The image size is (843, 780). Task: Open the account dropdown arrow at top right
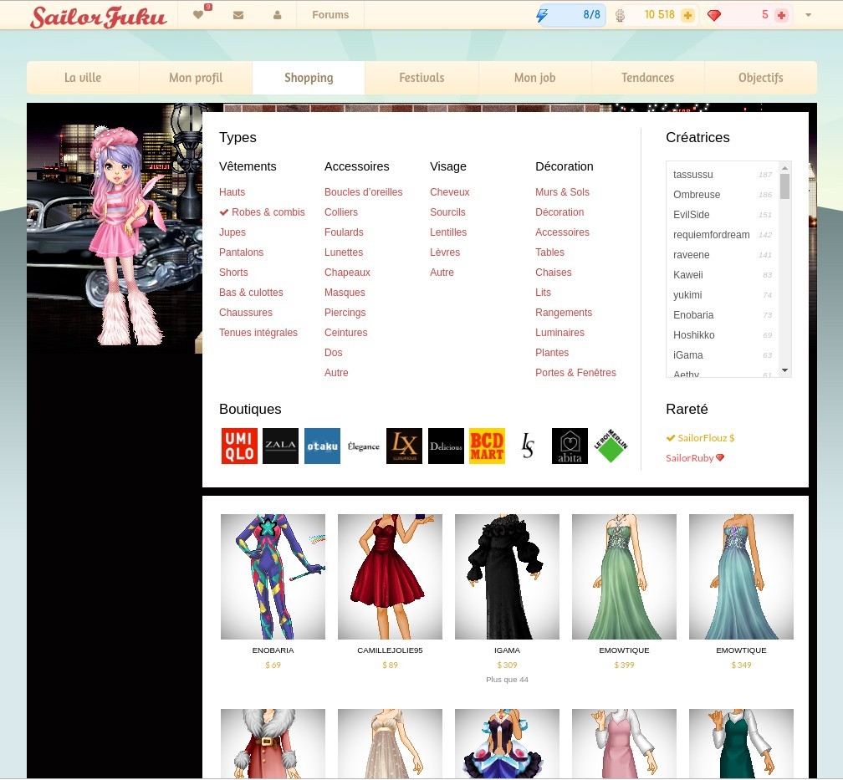click(808, 15)
